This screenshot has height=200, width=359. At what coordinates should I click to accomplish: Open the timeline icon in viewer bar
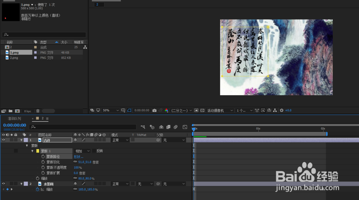click(269, 111)
